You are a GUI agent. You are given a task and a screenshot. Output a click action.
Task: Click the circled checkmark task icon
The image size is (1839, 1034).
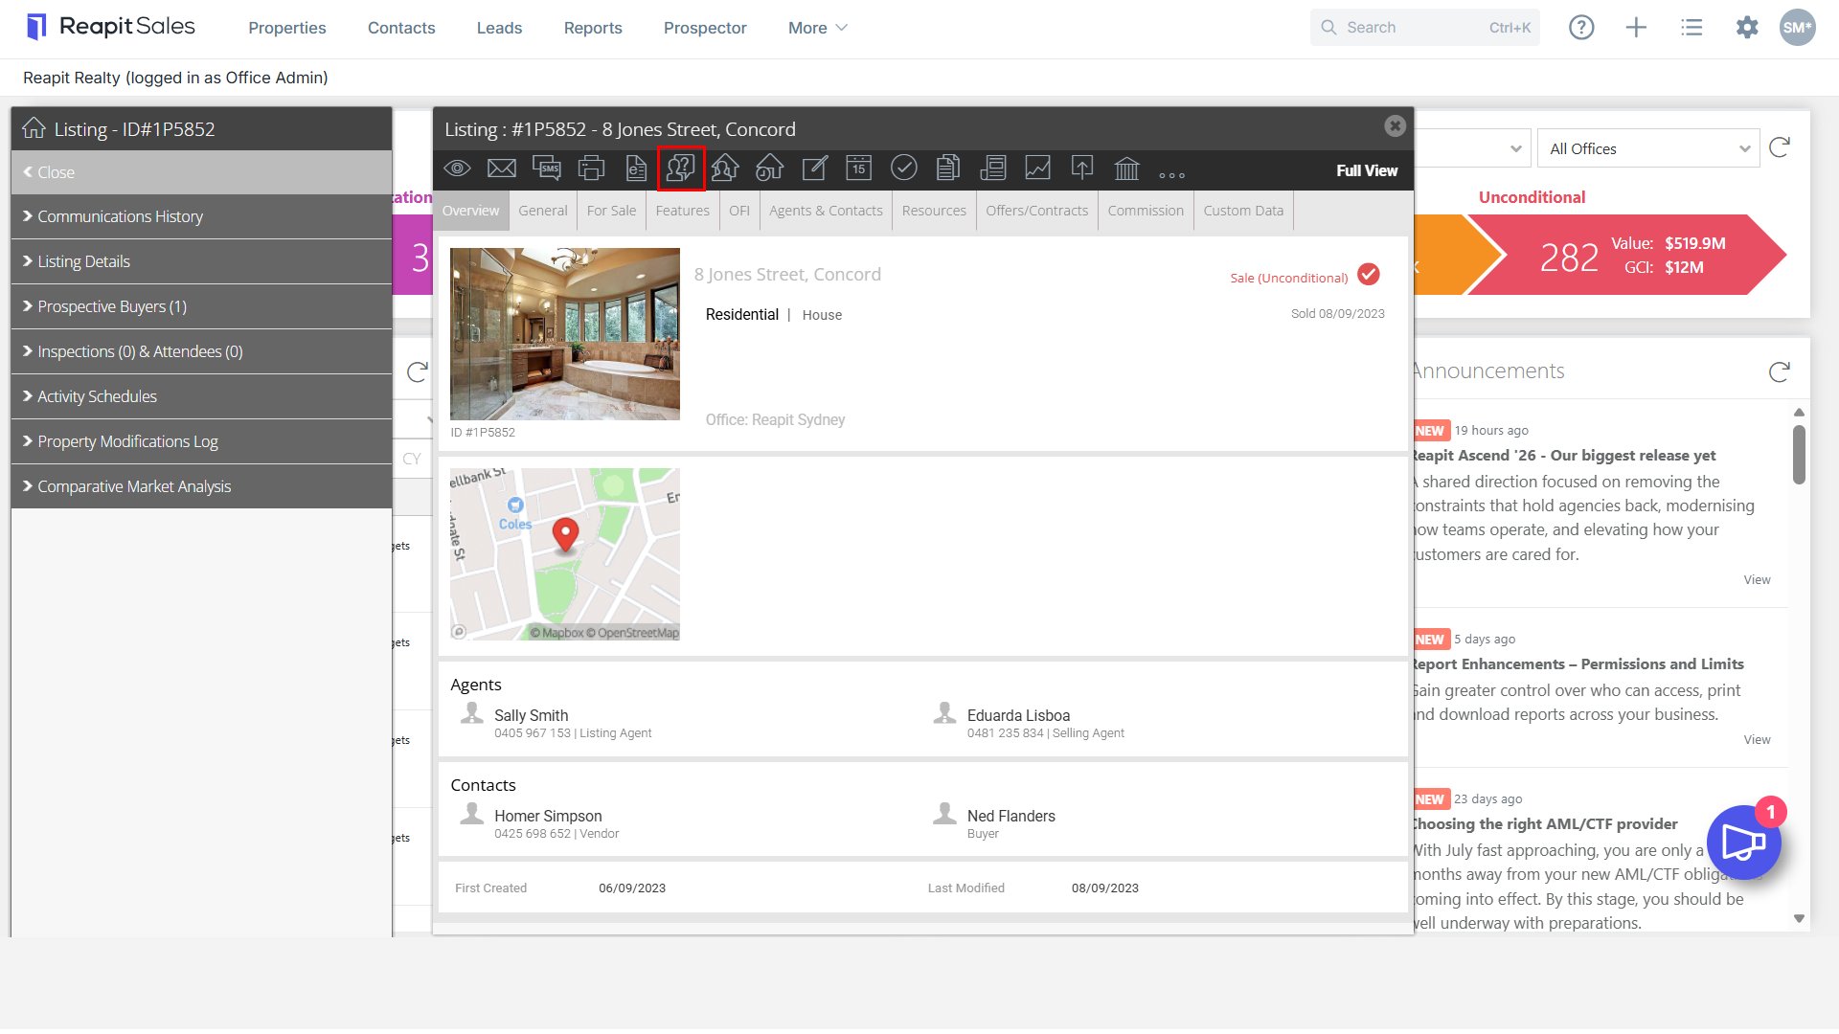(x=903, y=169)
